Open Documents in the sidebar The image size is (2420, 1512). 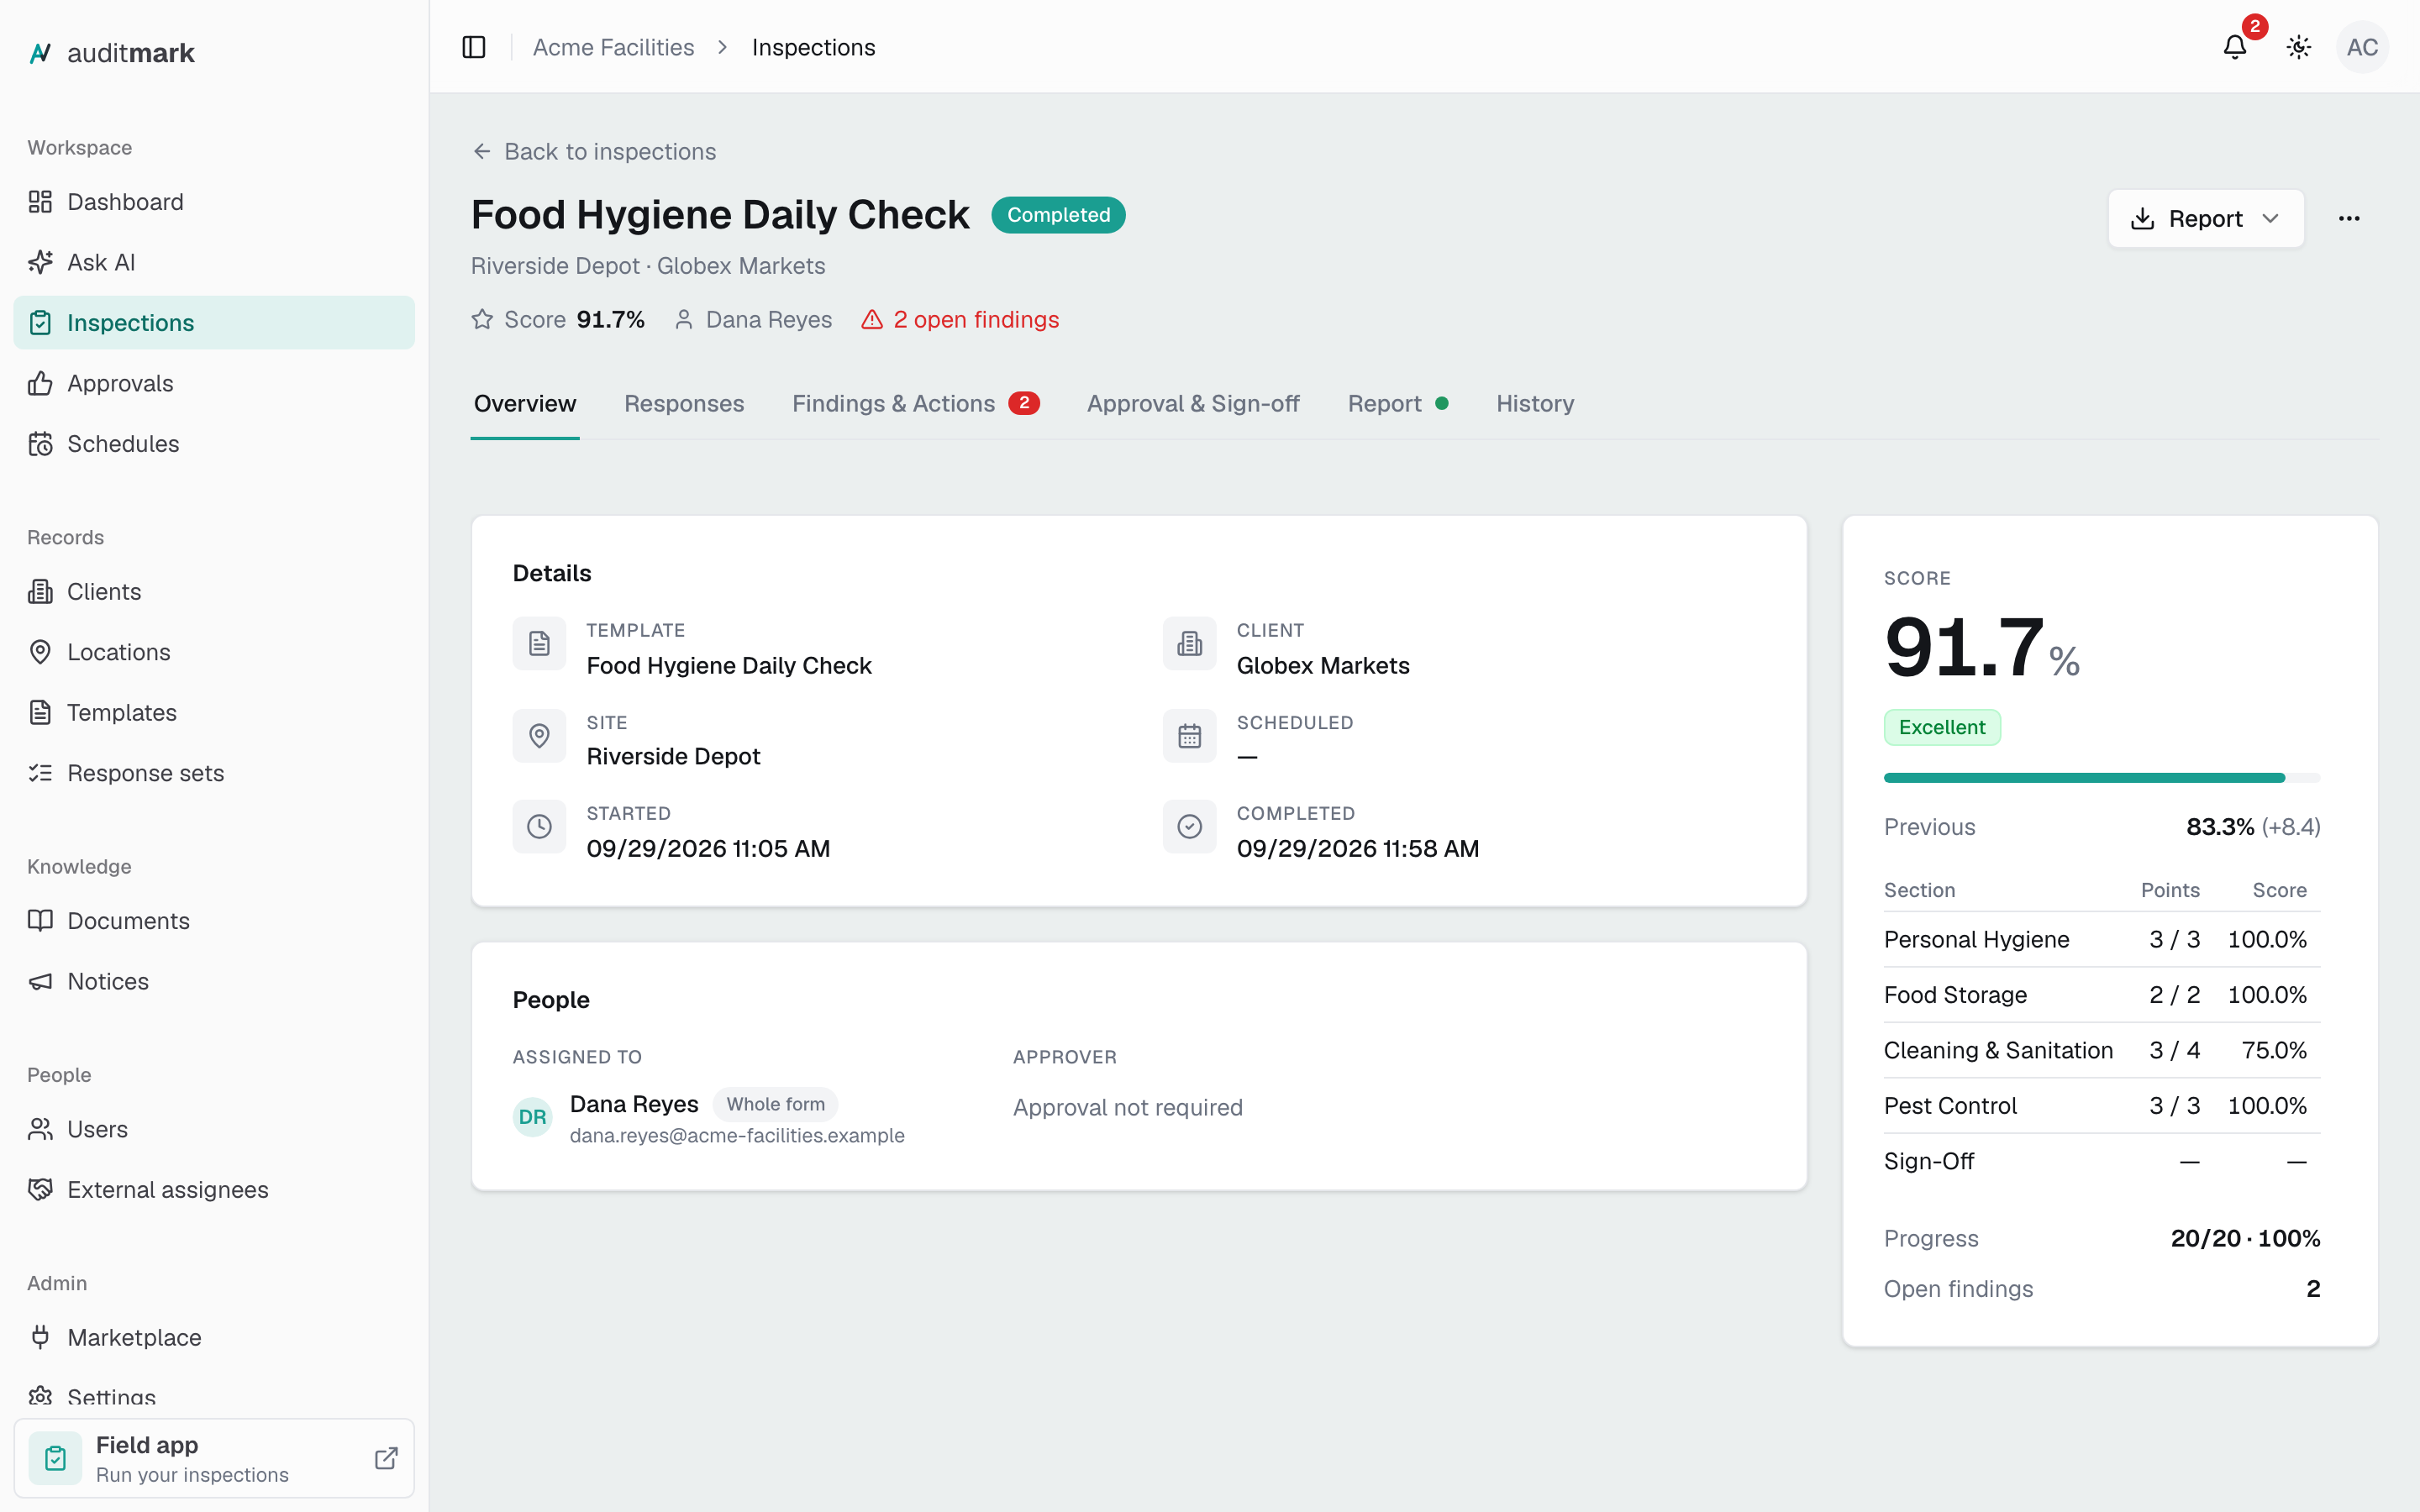pyautogui.click(x=214, y=920)
